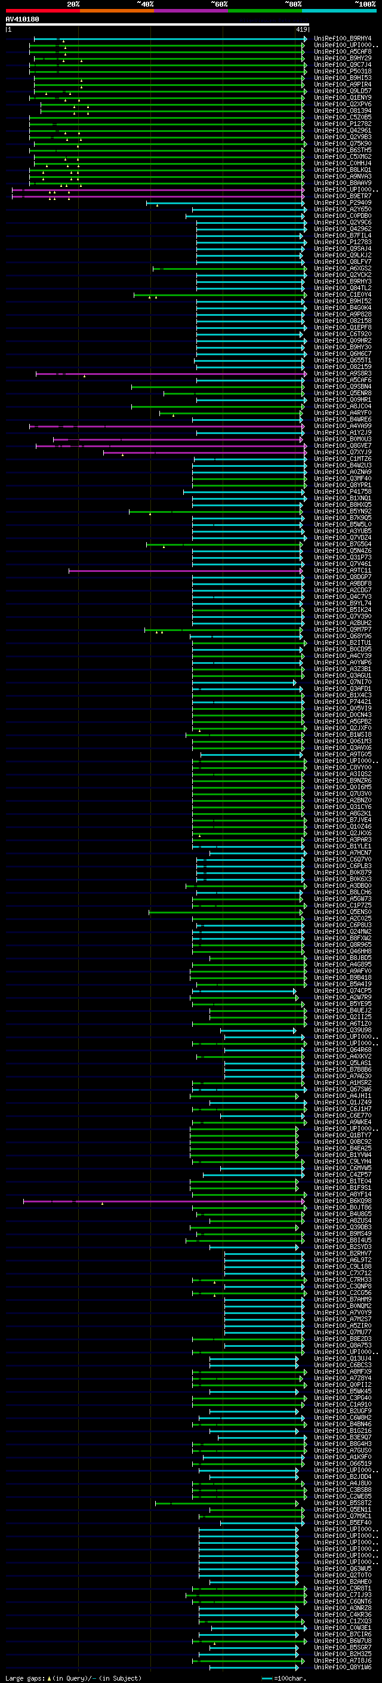The width and height of the screenshot is (382, 1683).
Task: Select hit label UniRef100_B8AAV9
Action: (x=343, y=183)
